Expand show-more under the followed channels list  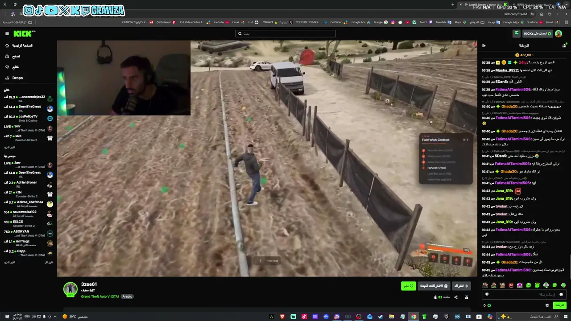pos(10,147)
